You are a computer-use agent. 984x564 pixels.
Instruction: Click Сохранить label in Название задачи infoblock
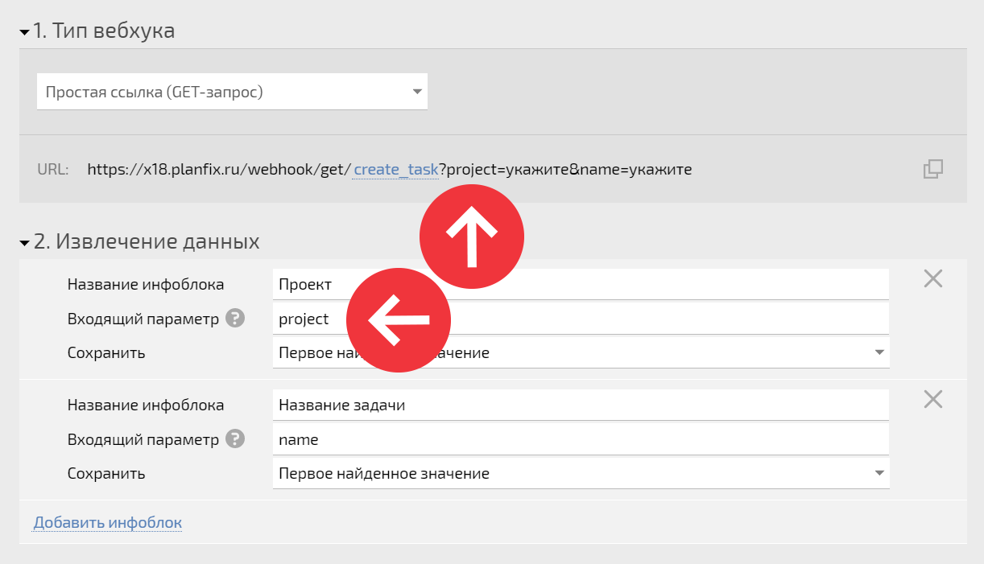106,474
